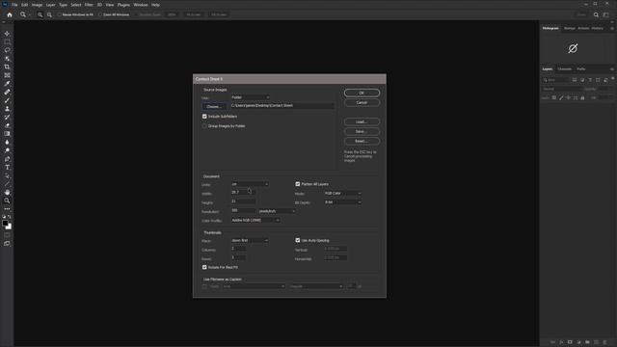
Task: Open the Bit Depth dropdown
Action: tap(343, 202)
